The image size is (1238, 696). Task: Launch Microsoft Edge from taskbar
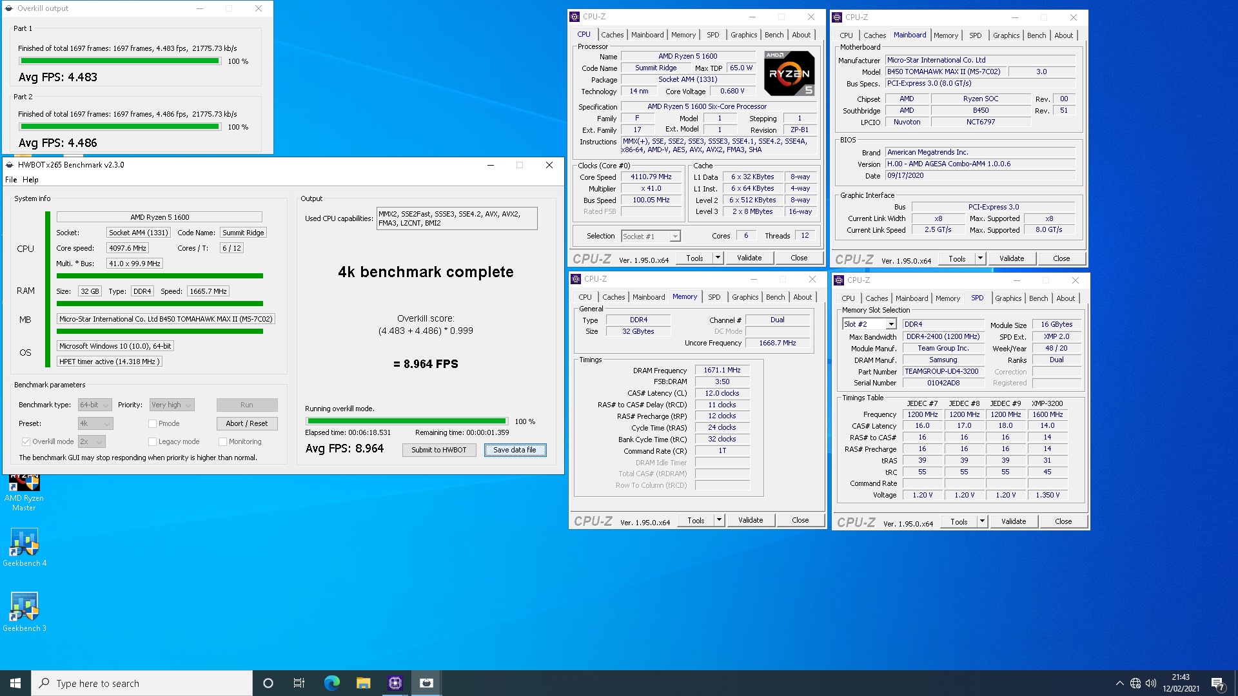point(331,683)
